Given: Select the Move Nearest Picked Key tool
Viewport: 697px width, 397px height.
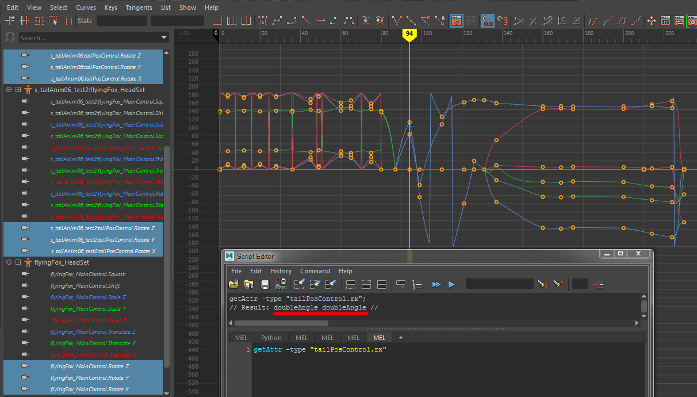Looking at the screenshot, I should 10,20.
